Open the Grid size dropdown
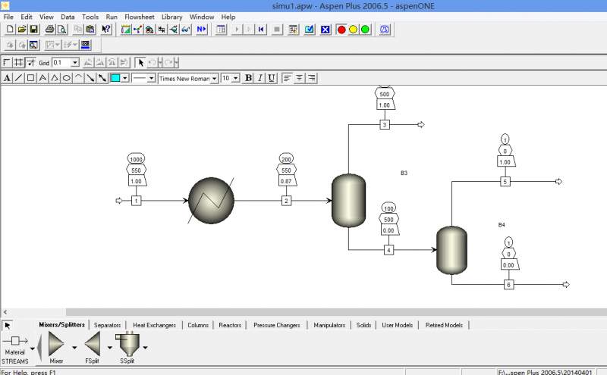Screen dimensions: 607x375 tap(75, 63)
